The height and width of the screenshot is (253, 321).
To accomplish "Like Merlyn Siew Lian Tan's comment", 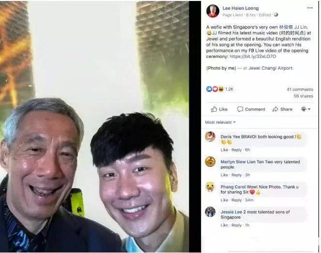I will pos(224,175).
